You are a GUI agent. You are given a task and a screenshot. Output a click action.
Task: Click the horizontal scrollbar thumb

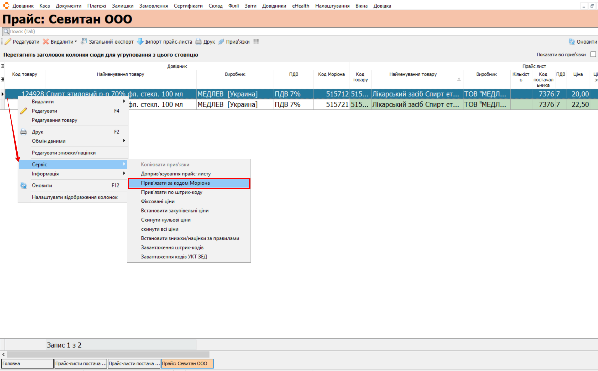pyautogui.click(x=108, y=354)
